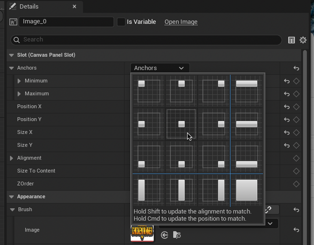Select top horizontal stretch anchor preset

[247, 91]
